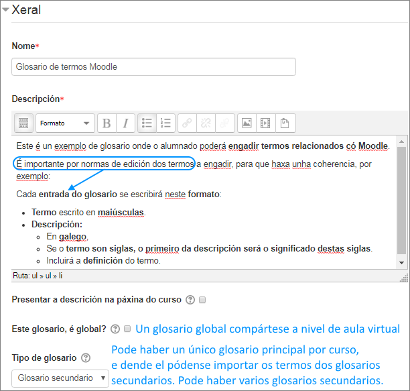
Task: Click the word galego in the editor
Action: click(x=72, y=237)
